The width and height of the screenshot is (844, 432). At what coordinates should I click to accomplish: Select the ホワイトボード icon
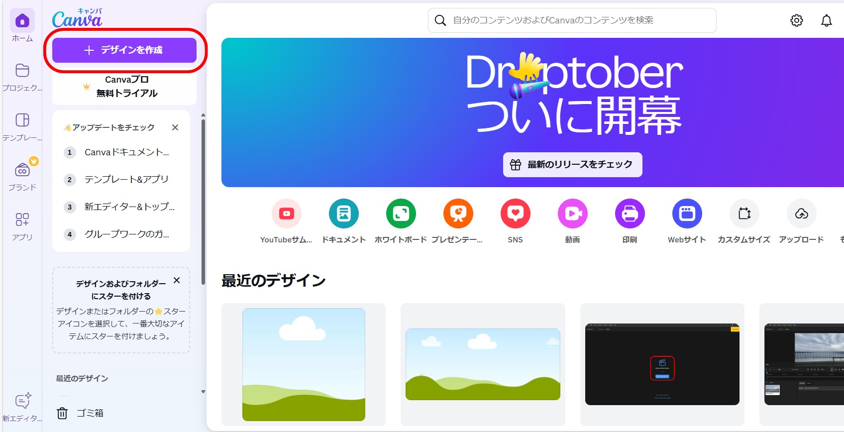coord(401,214)
